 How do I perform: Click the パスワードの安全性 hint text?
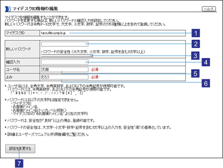coord(93,51)
